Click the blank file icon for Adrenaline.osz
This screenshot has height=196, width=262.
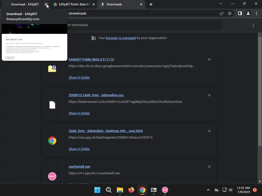pyautogui.click(x=52, y=105)
